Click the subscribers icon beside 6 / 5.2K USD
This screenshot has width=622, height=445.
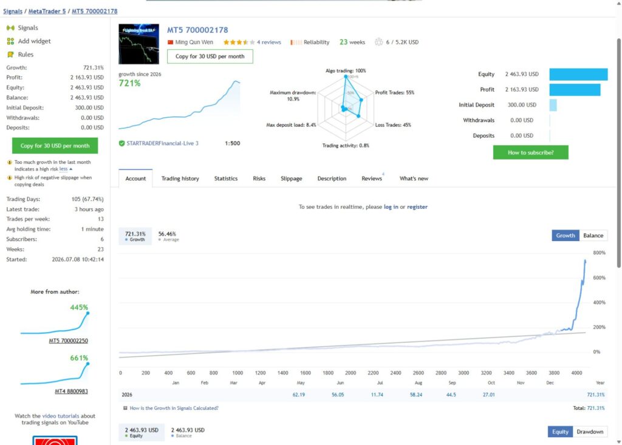(x=379, y=42)
